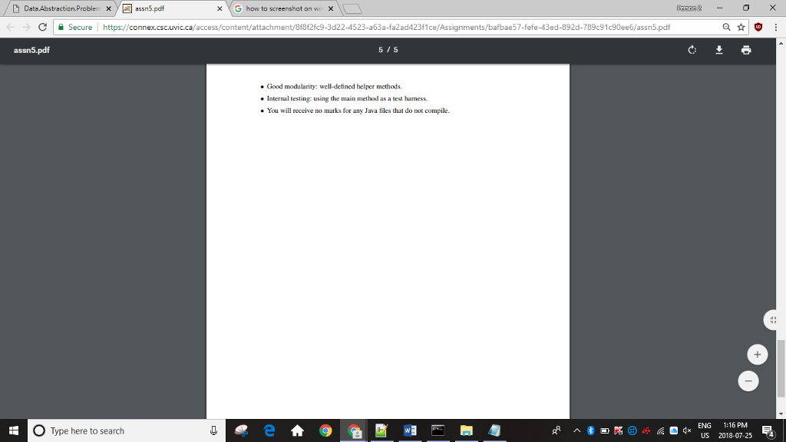Screen dimensions: 786x442
Task: Open Microsoft Word from the taskbar
Action: [x=410, y=430]
